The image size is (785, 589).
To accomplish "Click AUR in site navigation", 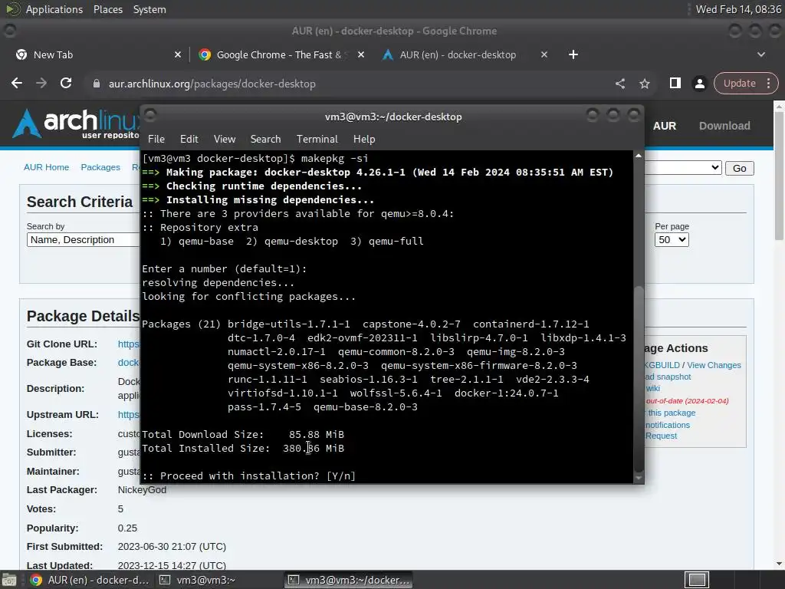I will (x=665, y=126).
